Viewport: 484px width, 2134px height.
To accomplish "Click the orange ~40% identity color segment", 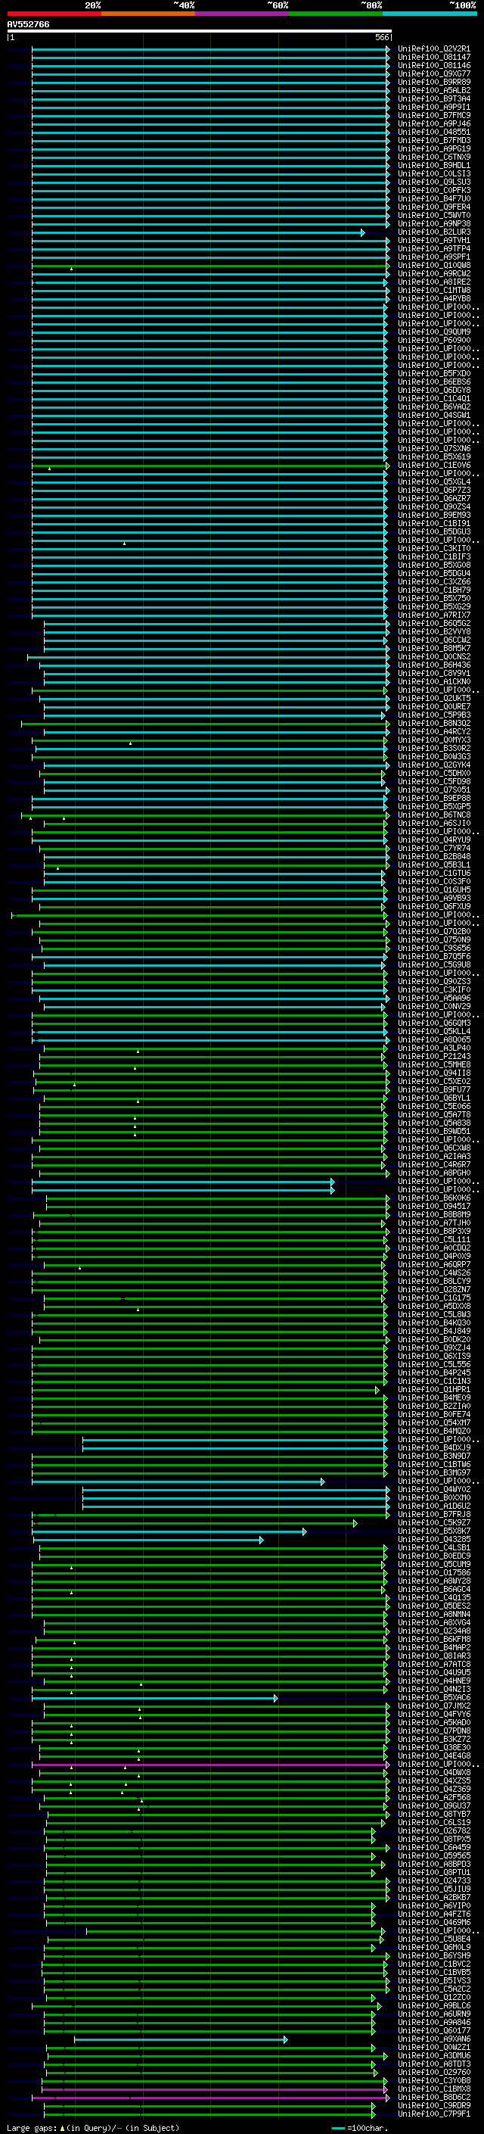I will pos(148,14).
